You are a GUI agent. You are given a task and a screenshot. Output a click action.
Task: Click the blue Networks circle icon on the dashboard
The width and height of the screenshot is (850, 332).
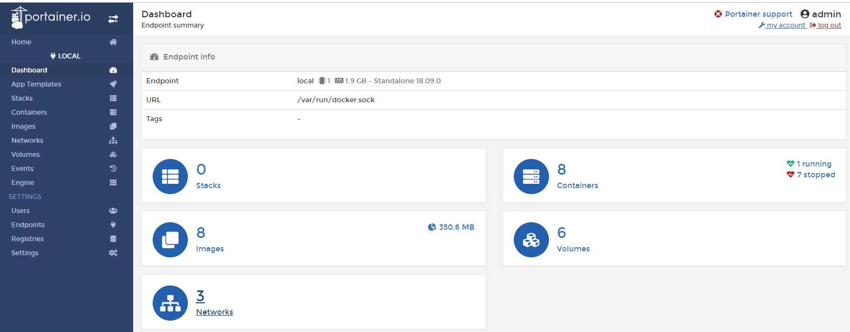(x=170, y=303)
